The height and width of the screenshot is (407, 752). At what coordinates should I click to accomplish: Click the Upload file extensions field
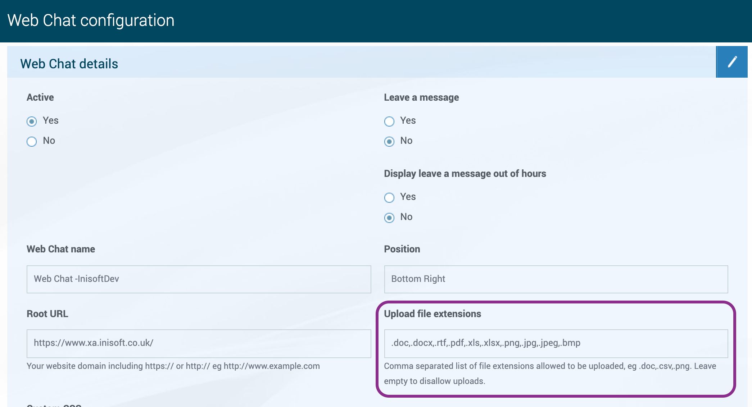(x=556, y=343)
